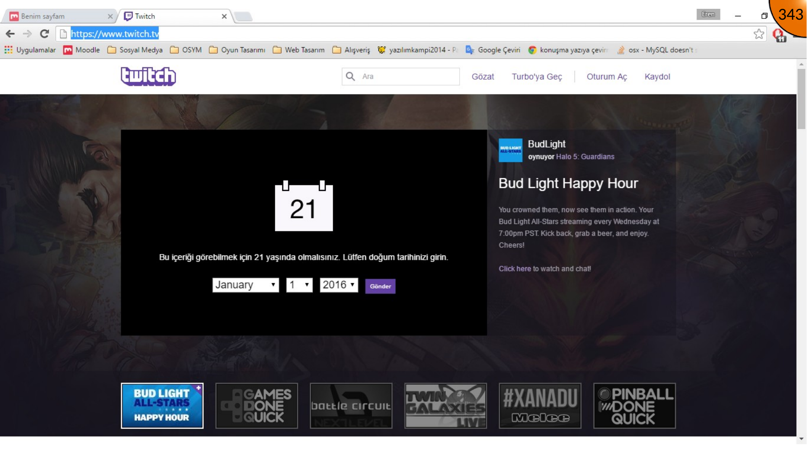Open OSYM bookmark folder

(x=186, y=50)
